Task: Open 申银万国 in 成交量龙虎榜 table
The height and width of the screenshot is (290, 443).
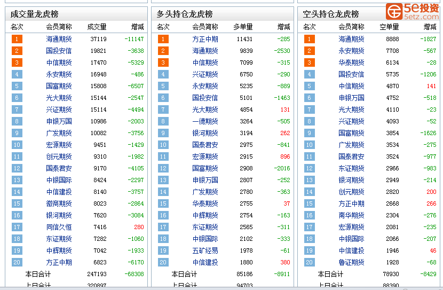Action: pos(59,121)
